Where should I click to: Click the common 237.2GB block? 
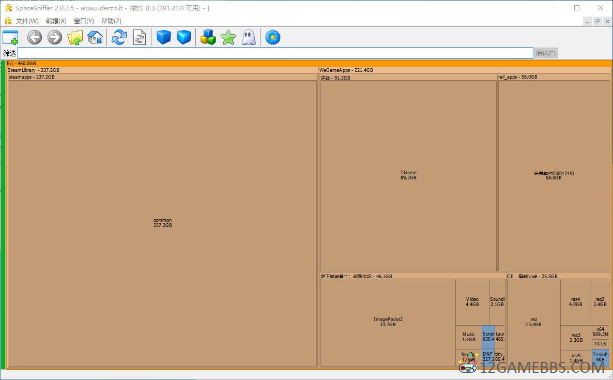click(x=162, y=223)
